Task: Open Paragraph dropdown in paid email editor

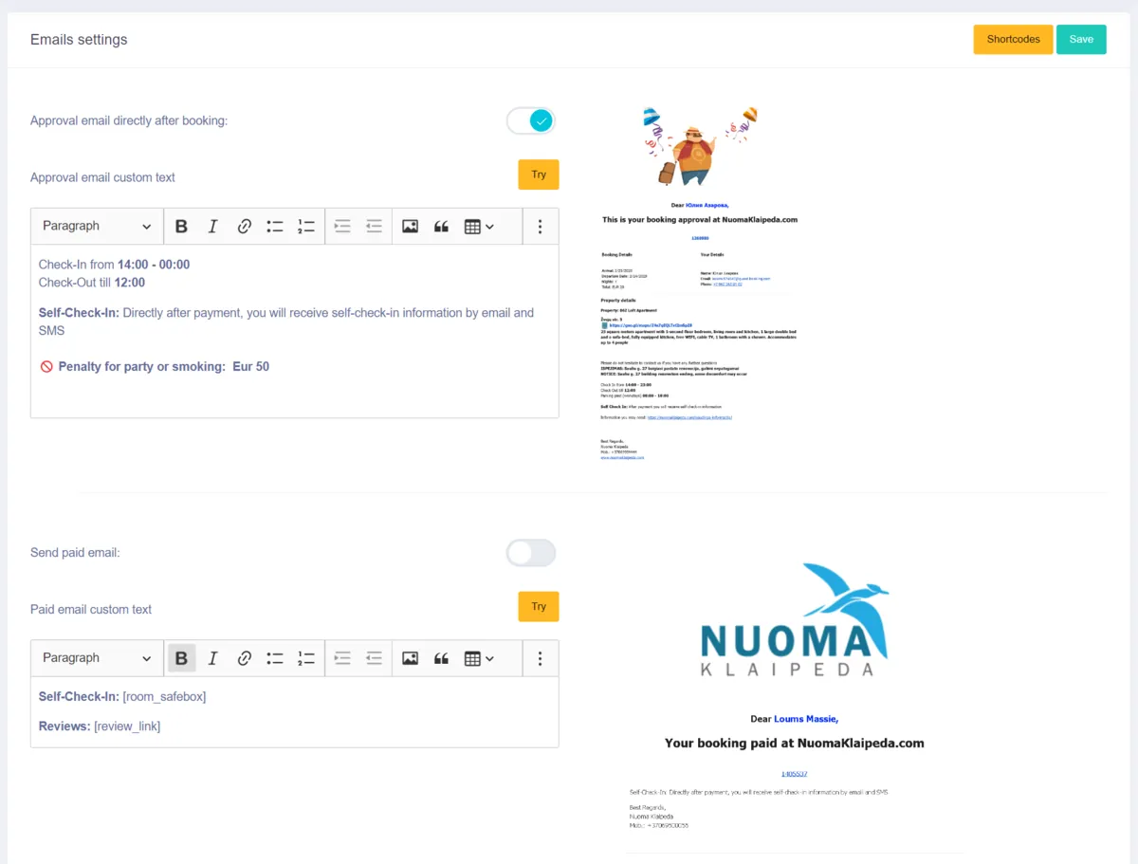Action: 97,658
